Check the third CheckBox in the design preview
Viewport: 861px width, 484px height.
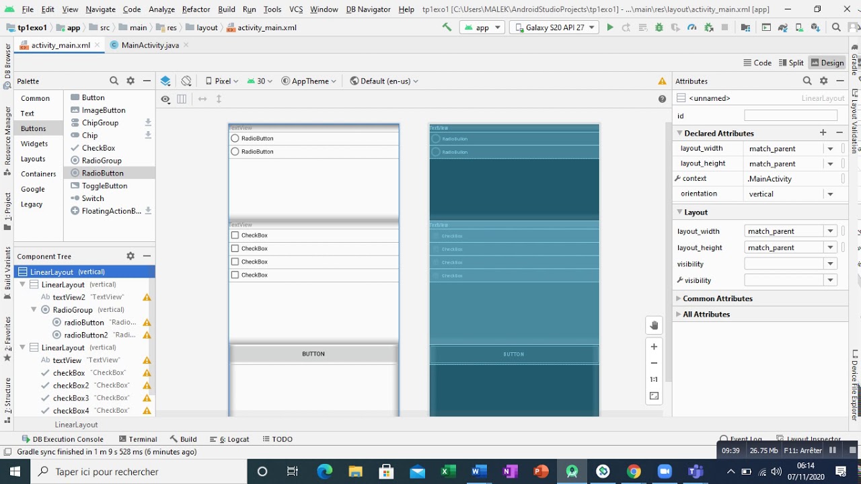click(314, 261)
